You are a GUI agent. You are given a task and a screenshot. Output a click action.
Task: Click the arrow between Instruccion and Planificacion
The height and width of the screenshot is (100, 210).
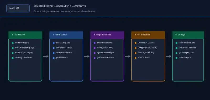click(46, 57)
